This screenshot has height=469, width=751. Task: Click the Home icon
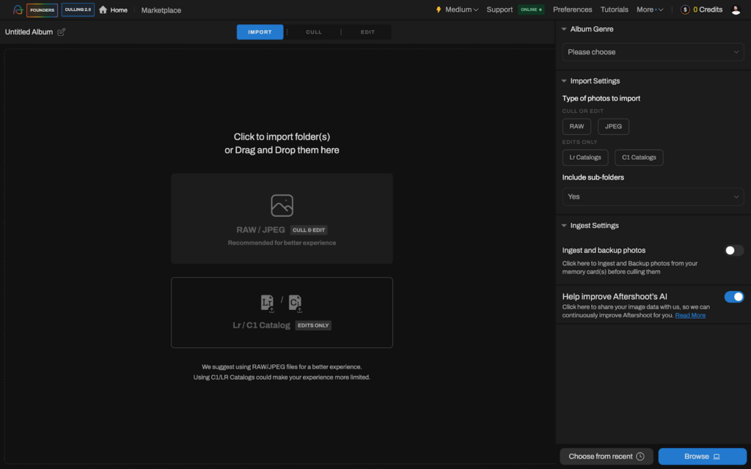click(102, 10)
